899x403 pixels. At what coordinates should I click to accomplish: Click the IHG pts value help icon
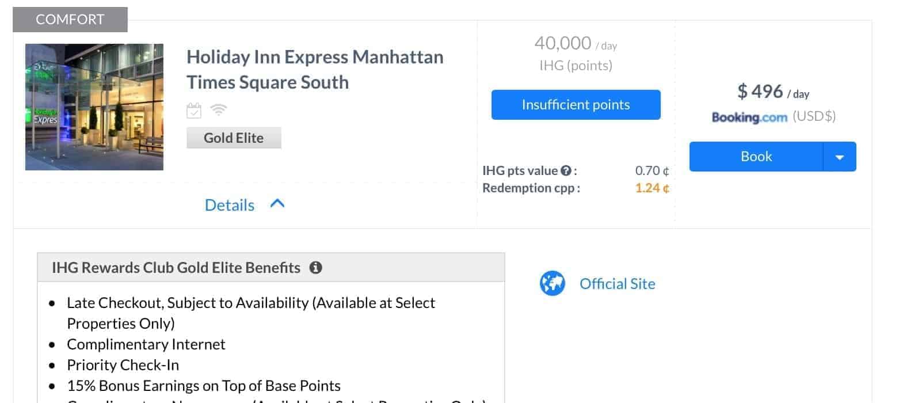tap(566, 171)
